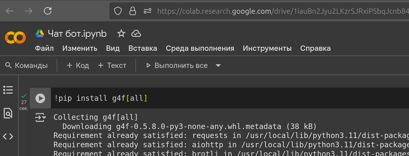Screen dimensions: 409x156
Task: Expand the Выполнить все dropdown arrow
Action: [218, 65]
